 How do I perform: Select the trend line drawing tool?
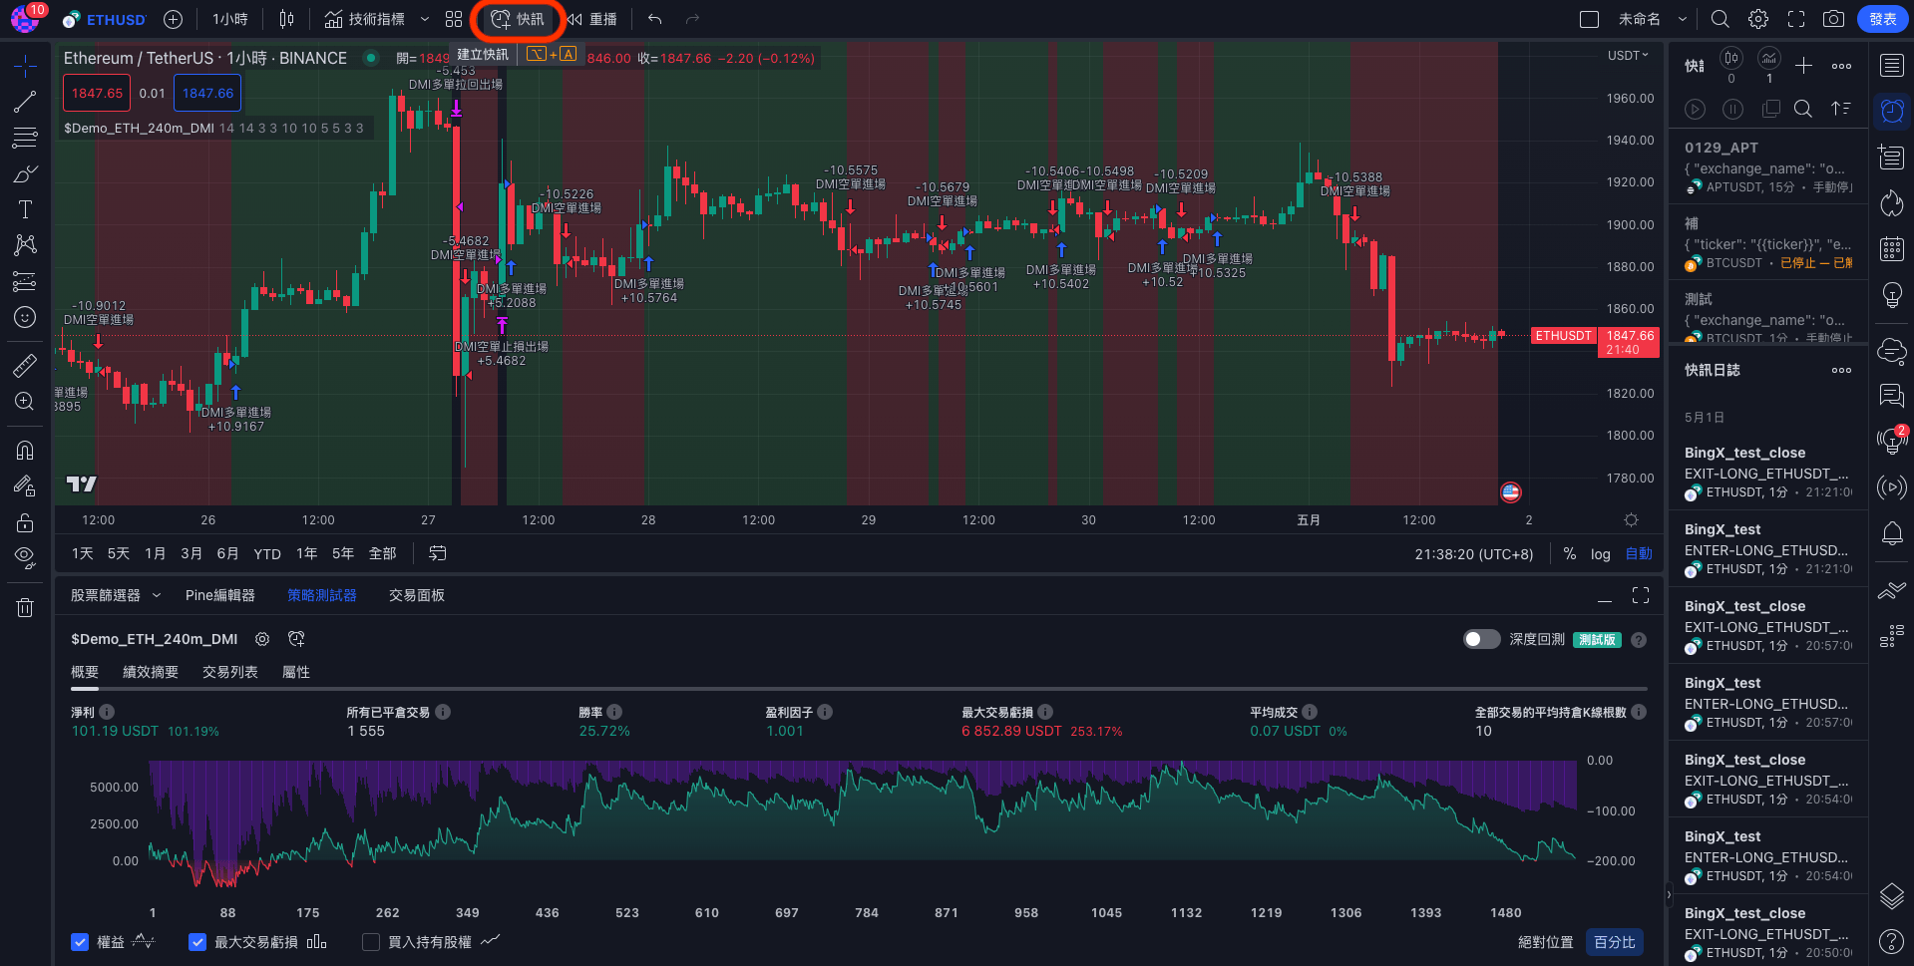tap(25, 102)
